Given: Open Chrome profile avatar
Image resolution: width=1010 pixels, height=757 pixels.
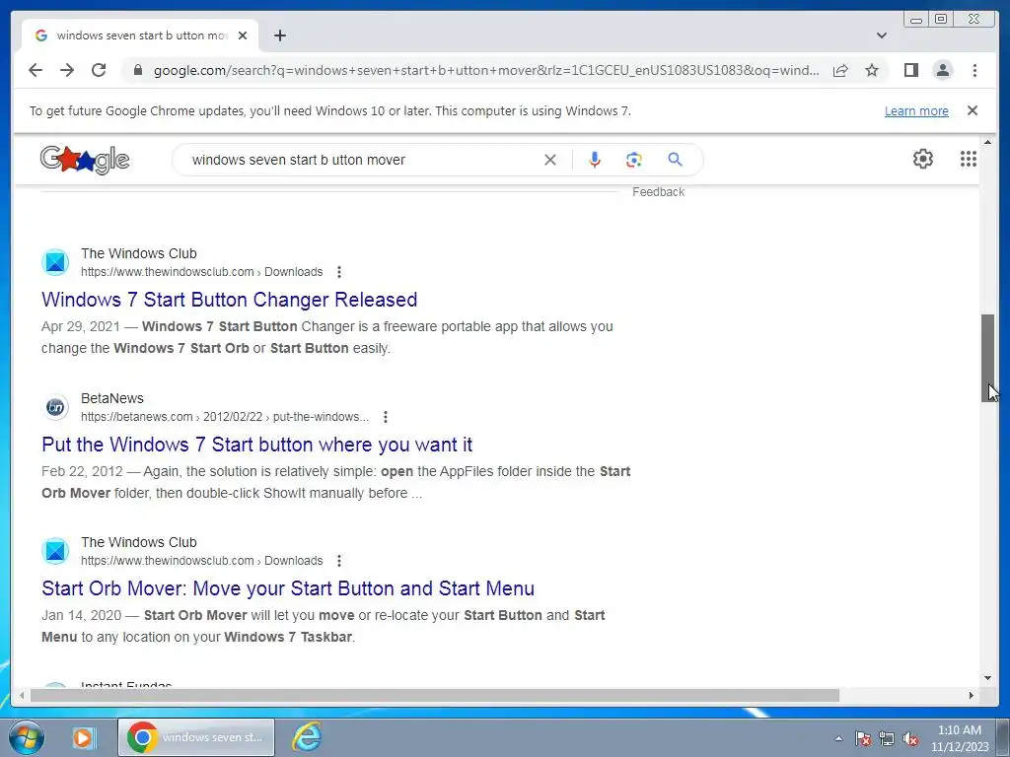Looking at the screenshot, I should click(942, 70).
